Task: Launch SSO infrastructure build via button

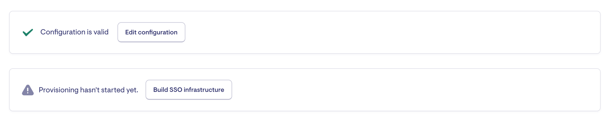Action: click(x=188, y=90)
